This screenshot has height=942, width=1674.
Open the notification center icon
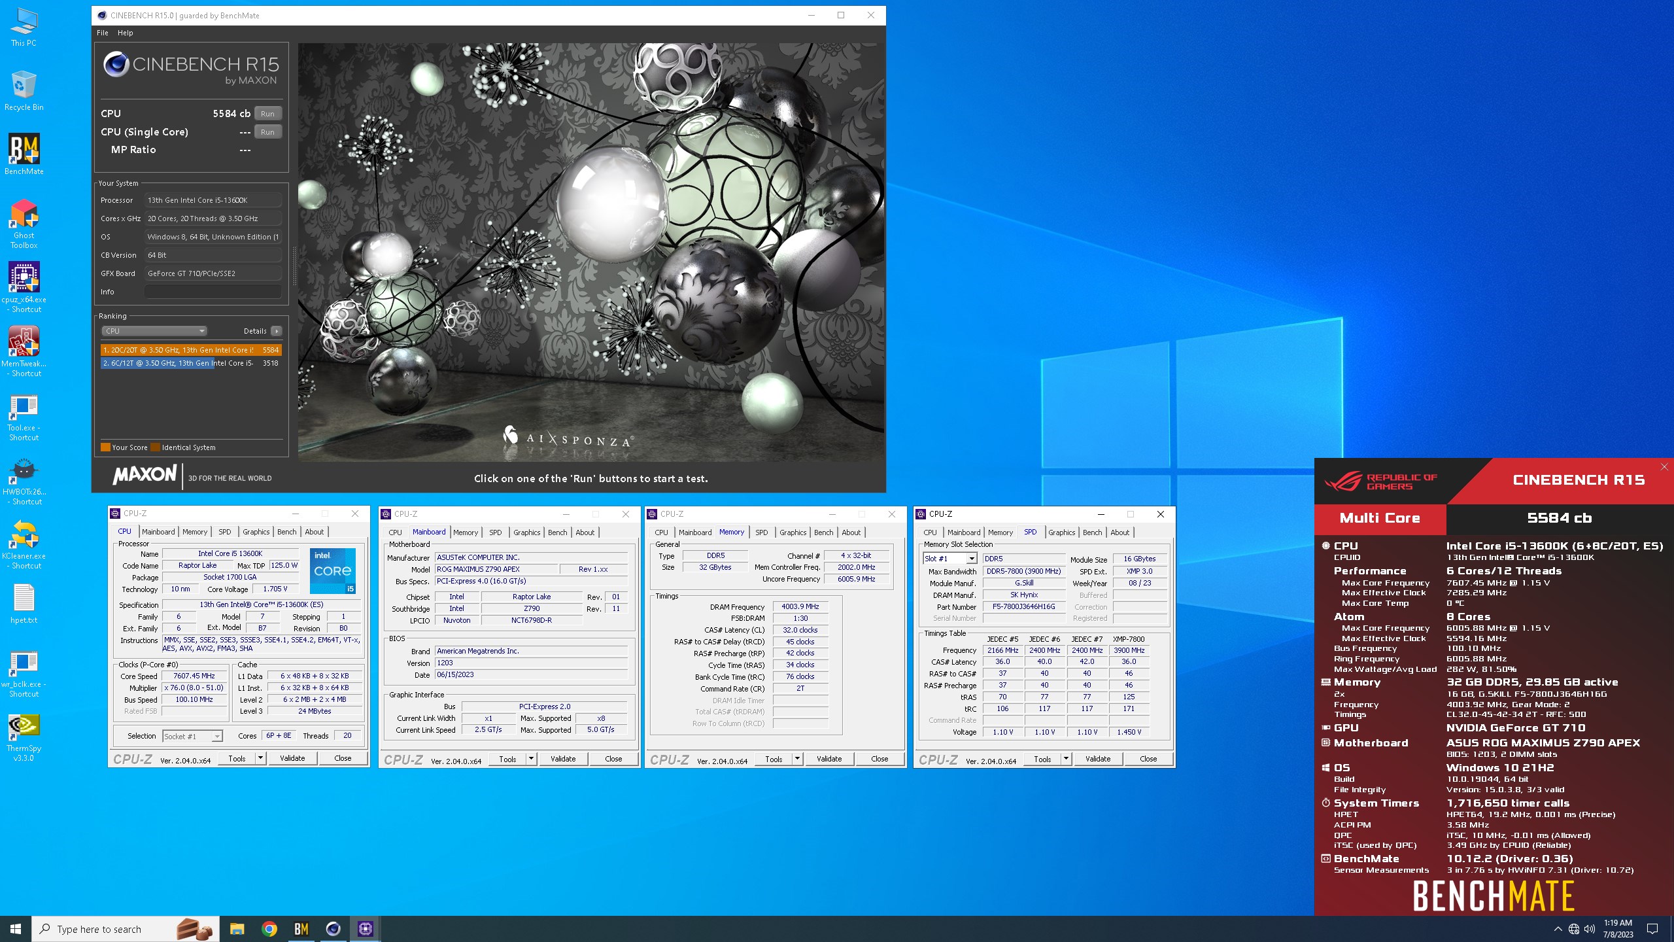tap(1652, 929)
